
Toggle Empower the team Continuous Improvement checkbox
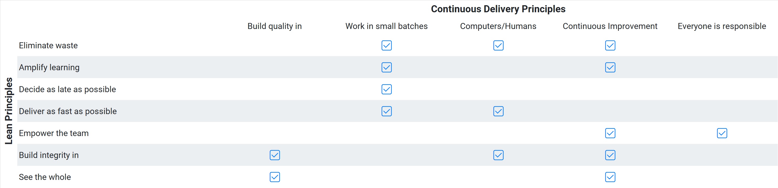pyautogui.click(x=610, y=133)
